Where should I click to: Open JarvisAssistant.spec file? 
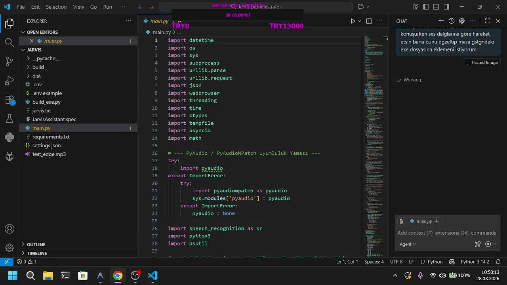coord(78,119)
